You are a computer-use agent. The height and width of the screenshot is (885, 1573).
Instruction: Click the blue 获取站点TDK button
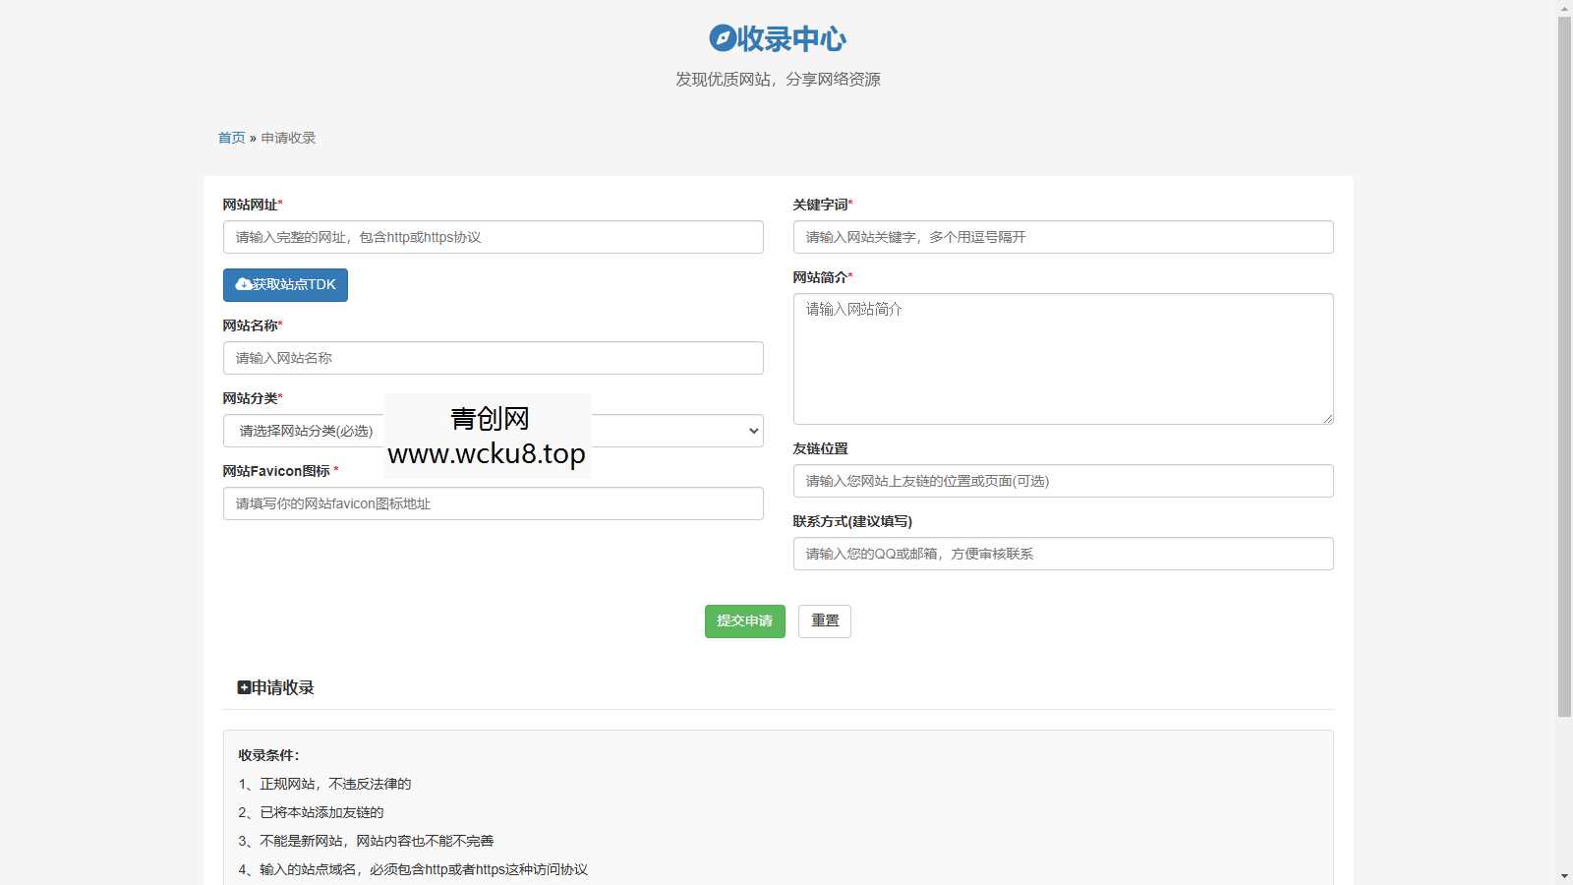pyautogui.click(x=284, y=285)
